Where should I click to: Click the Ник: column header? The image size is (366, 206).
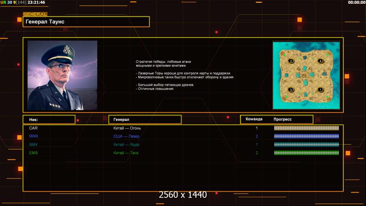[49, 119]
